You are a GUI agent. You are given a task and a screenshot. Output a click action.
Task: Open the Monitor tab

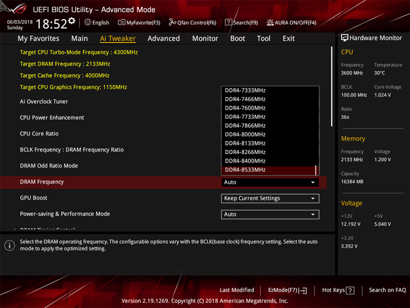pos(205,39)
